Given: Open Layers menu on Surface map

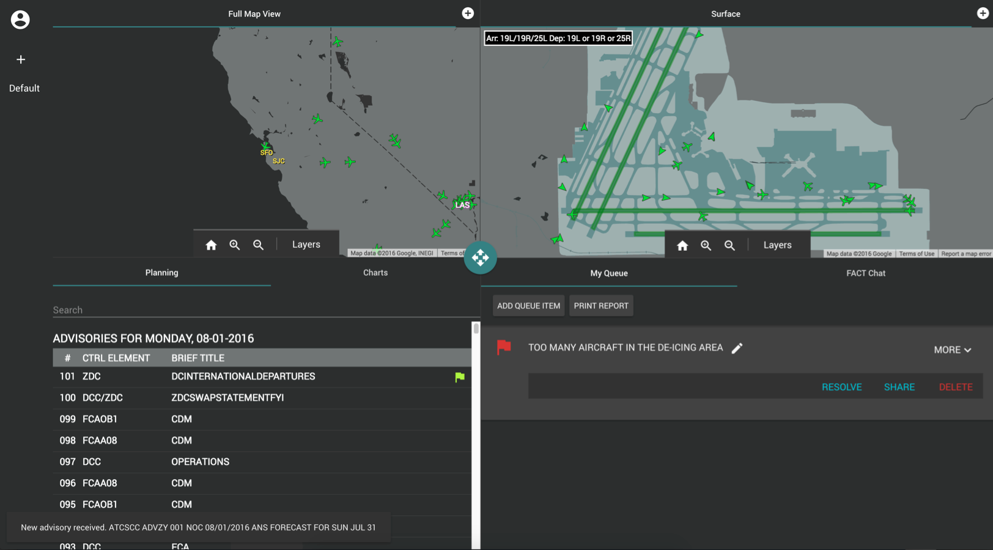Looking at the screenshot, I should [x=777, y=245].
